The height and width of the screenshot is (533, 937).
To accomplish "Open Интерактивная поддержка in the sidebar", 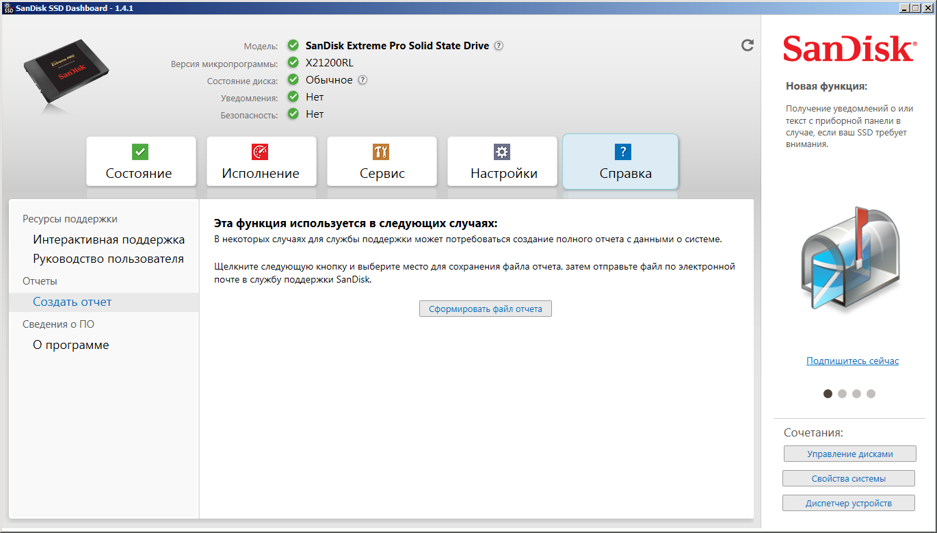I will pos(109,239).
